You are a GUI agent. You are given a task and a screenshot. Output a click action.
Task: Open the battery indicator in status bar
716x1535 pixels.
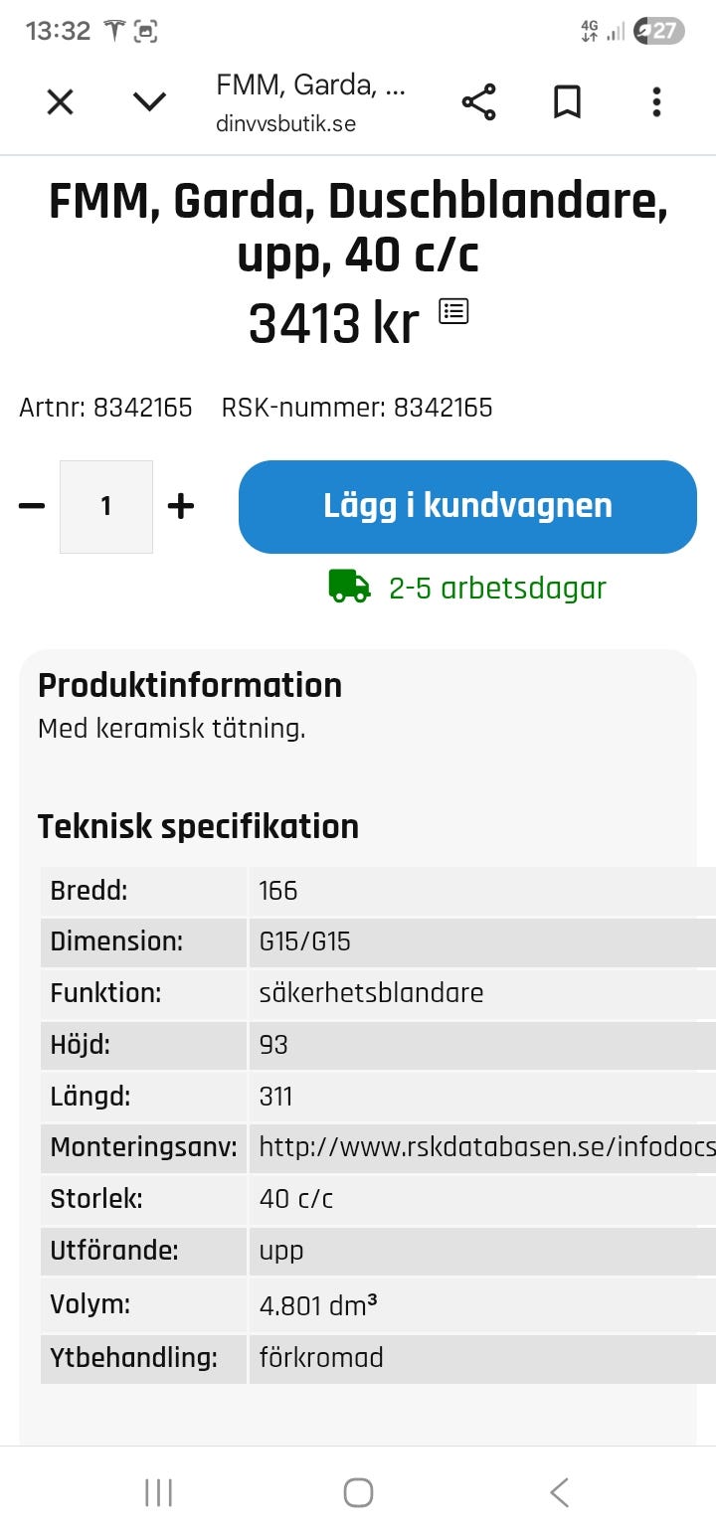[x=655, y=31]
